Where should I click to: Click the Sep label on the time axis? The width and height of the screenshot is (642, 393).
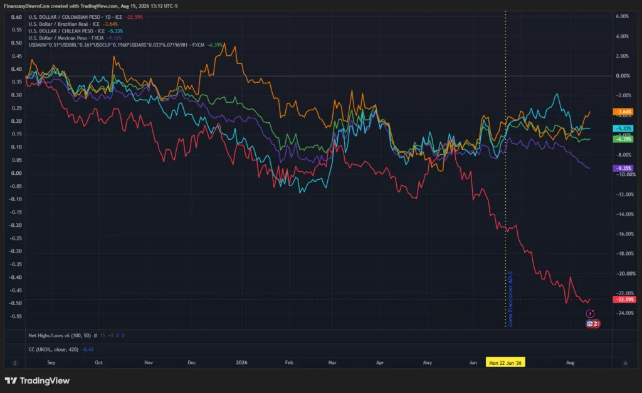click(51, 363)
